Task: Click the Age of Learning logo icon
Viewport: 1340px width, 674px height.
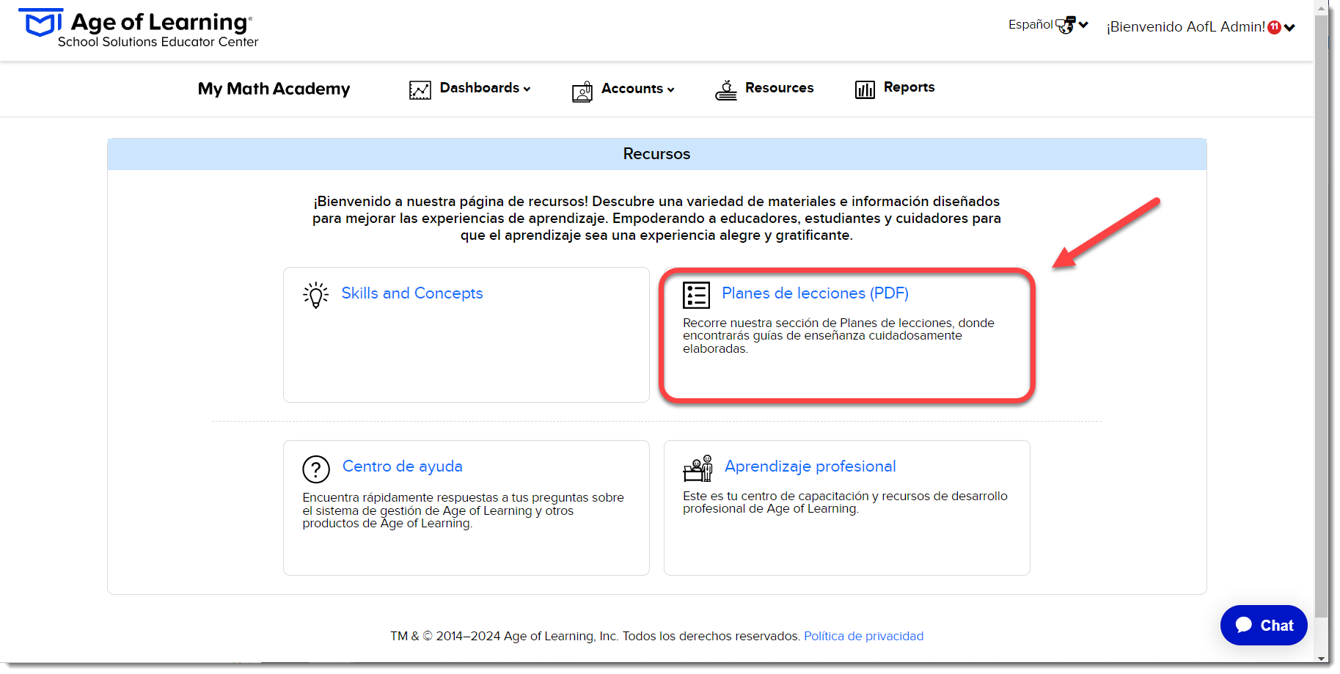Action: [x=40, y=23]
